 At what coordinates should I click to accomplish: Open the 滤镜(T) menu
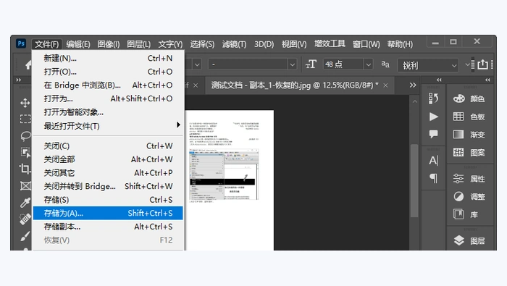point(234,44)
